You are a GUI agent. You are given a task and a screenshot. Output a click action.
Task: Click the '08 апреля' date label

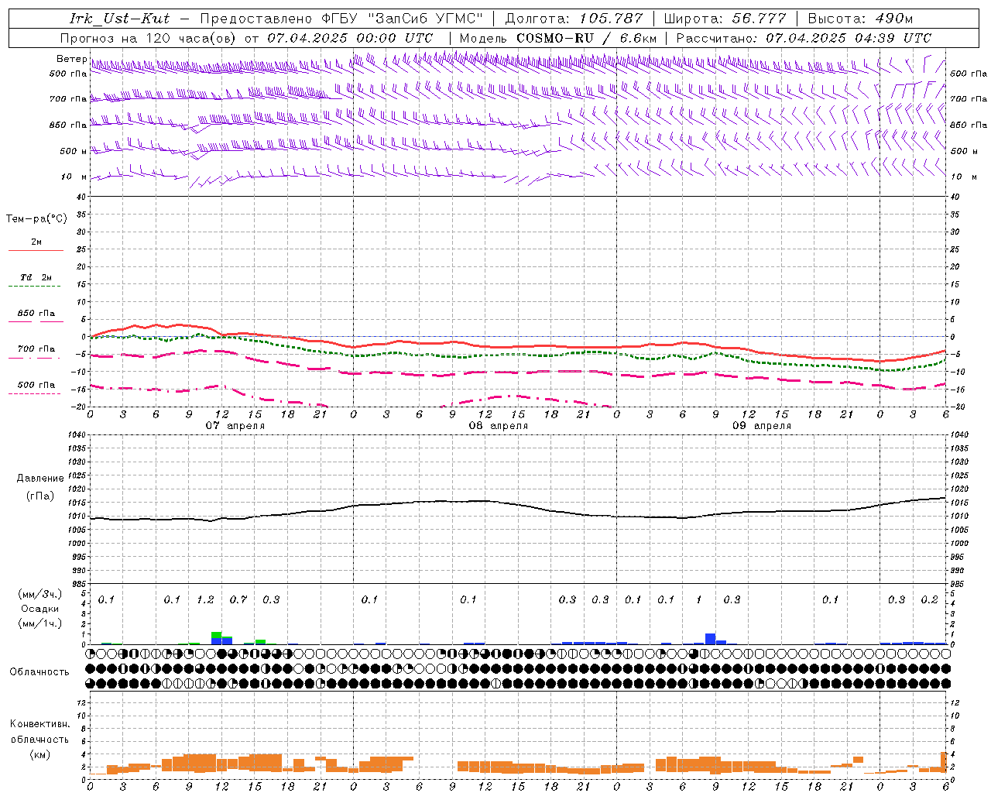(498, 425)
